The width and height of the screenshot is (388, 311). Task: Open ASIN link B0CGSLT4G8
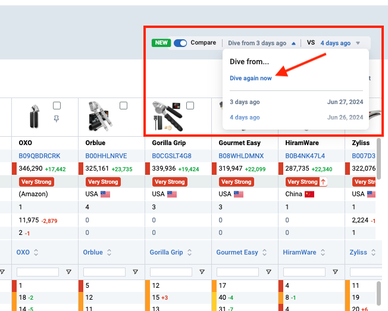171,156
